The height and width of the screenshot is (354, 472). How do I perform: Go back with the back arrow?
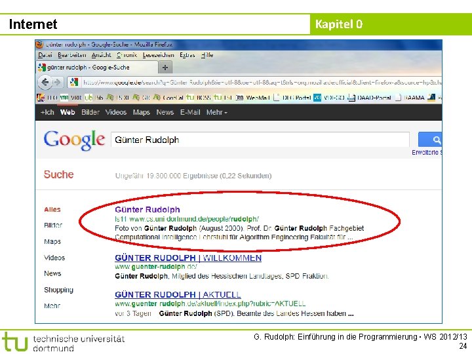[45, 82]
